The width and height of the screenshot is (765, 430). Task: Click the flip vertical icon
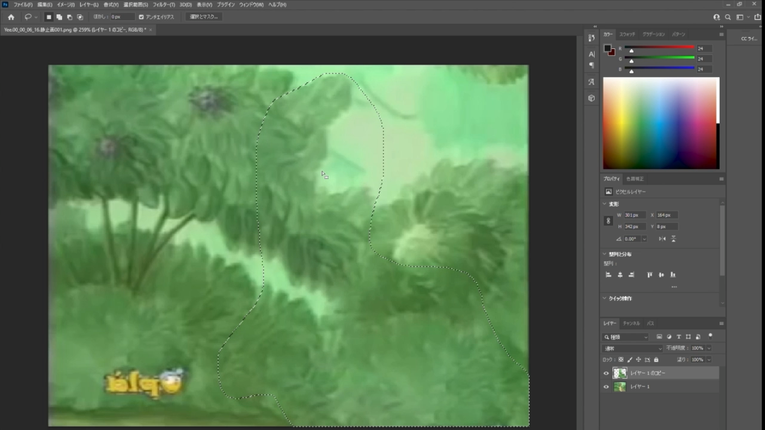point(674,239)
